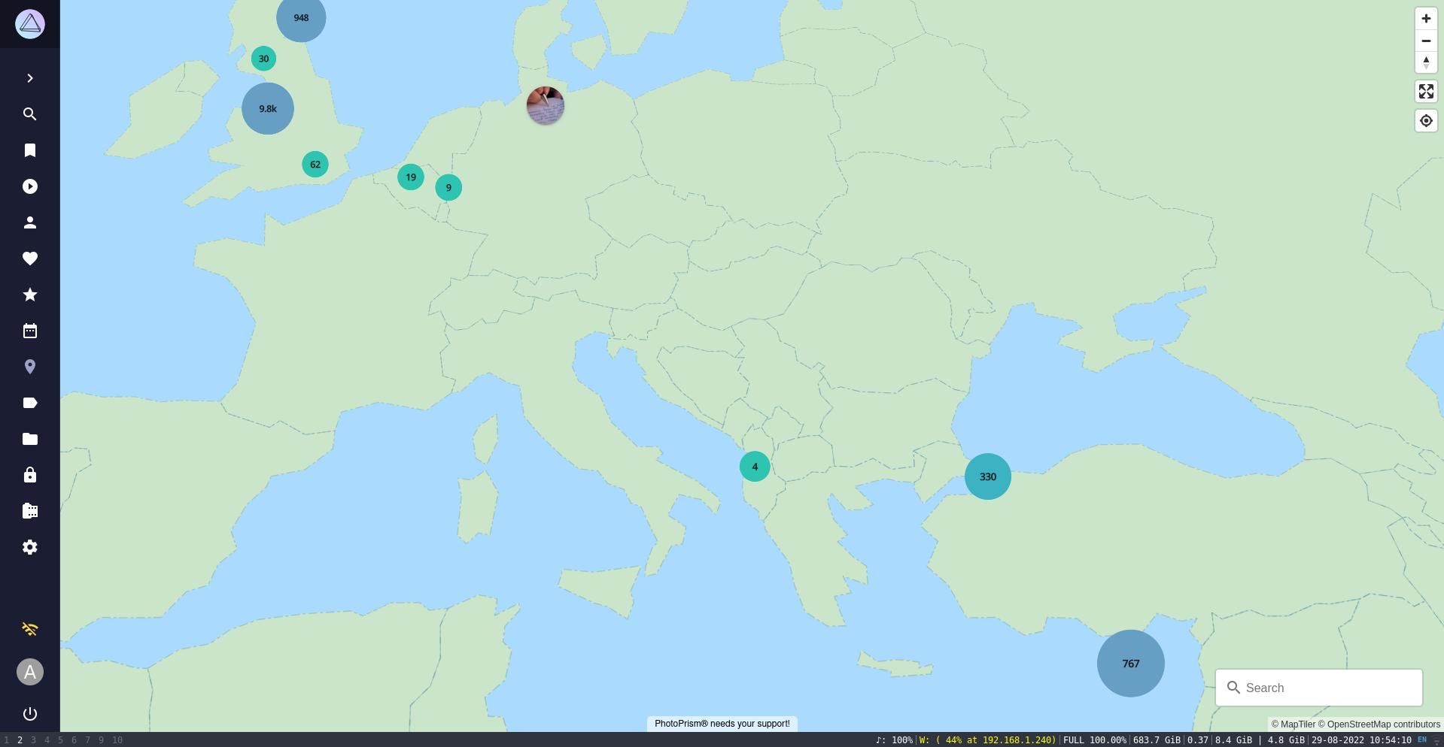Open the Folders section

30,439
